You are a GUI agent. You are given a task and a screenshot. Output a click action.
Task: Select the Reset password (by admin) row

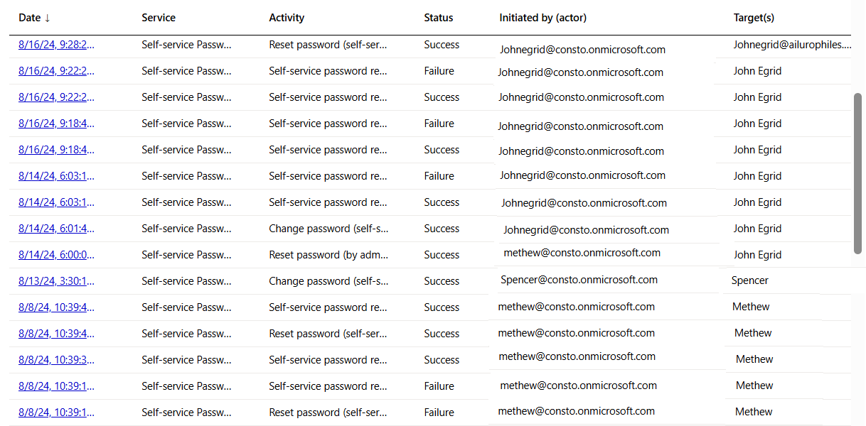328,254
